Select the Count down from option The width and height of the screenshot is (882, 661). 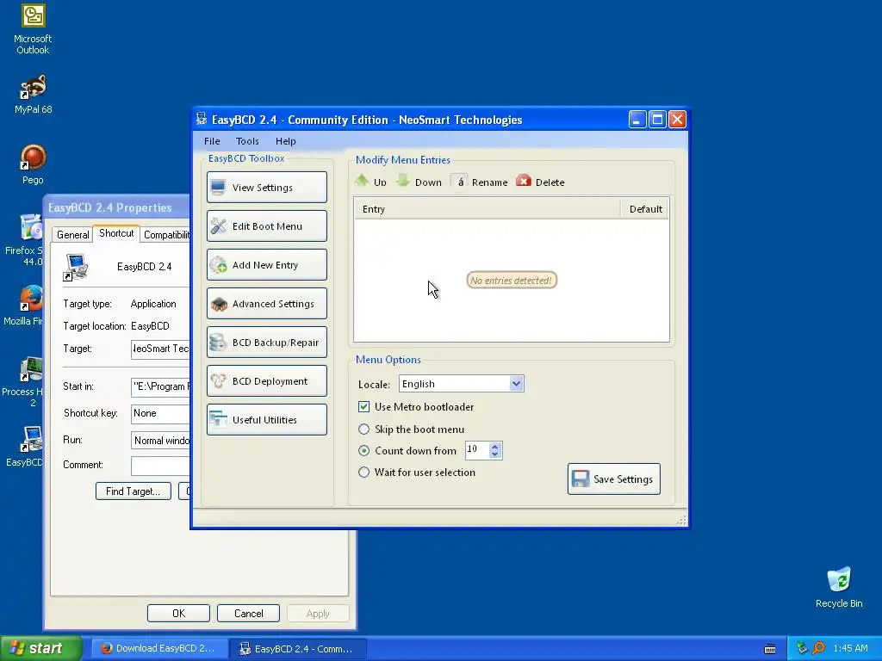tap(364, 450)
